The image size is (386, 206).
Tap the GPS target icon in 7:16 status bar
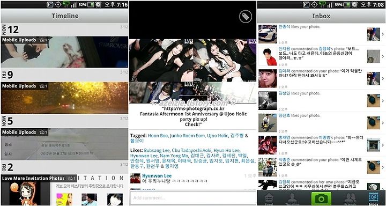[x=58, y=4]
